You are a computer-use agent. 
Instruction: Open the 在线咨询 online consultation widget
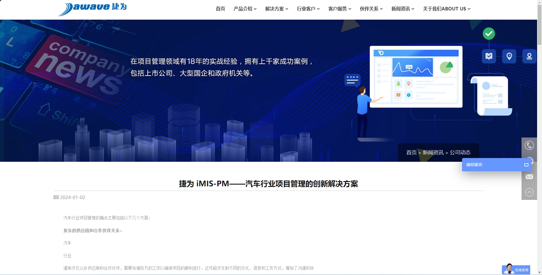(516, 269)
